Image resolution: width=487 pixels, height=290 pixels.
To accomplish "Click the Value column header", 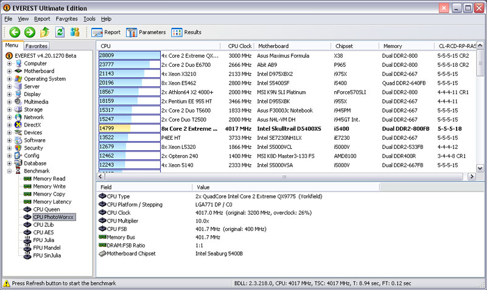I will (286, 187).
